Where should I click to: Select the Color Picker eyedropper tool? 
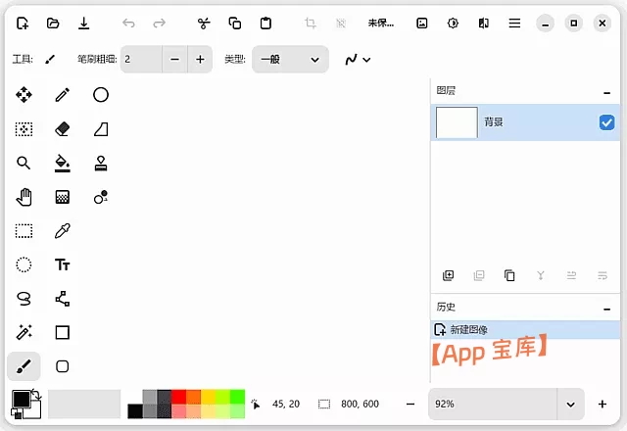(x=63, y=231)
